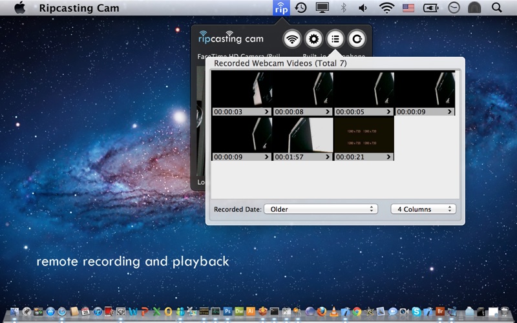
Task: Open the Ripcasting Cam menu
Action: [79, 8]
